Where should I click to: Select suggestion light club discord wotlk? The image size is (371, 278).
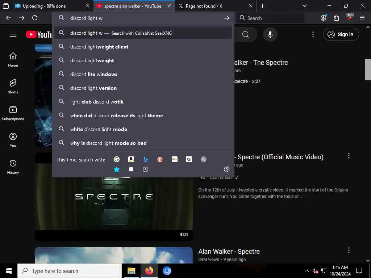point(143,102)
